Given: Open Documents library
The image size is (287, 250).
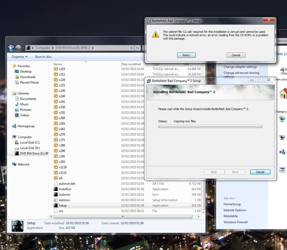Looking at the screenshot, I should [x=28, y=99].
